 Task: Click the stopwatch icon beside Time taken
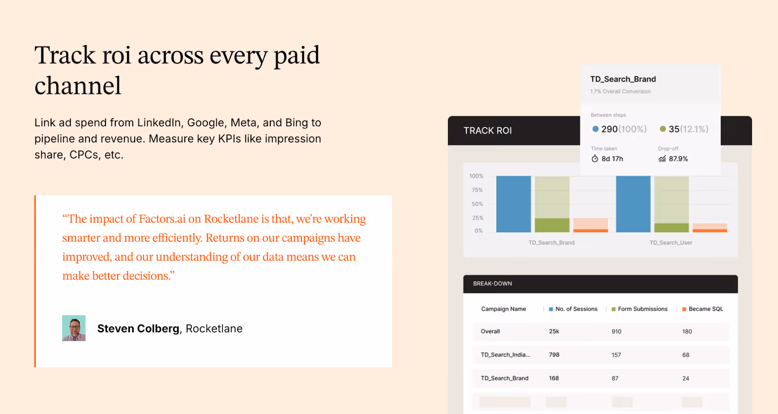tap(595, 158)
